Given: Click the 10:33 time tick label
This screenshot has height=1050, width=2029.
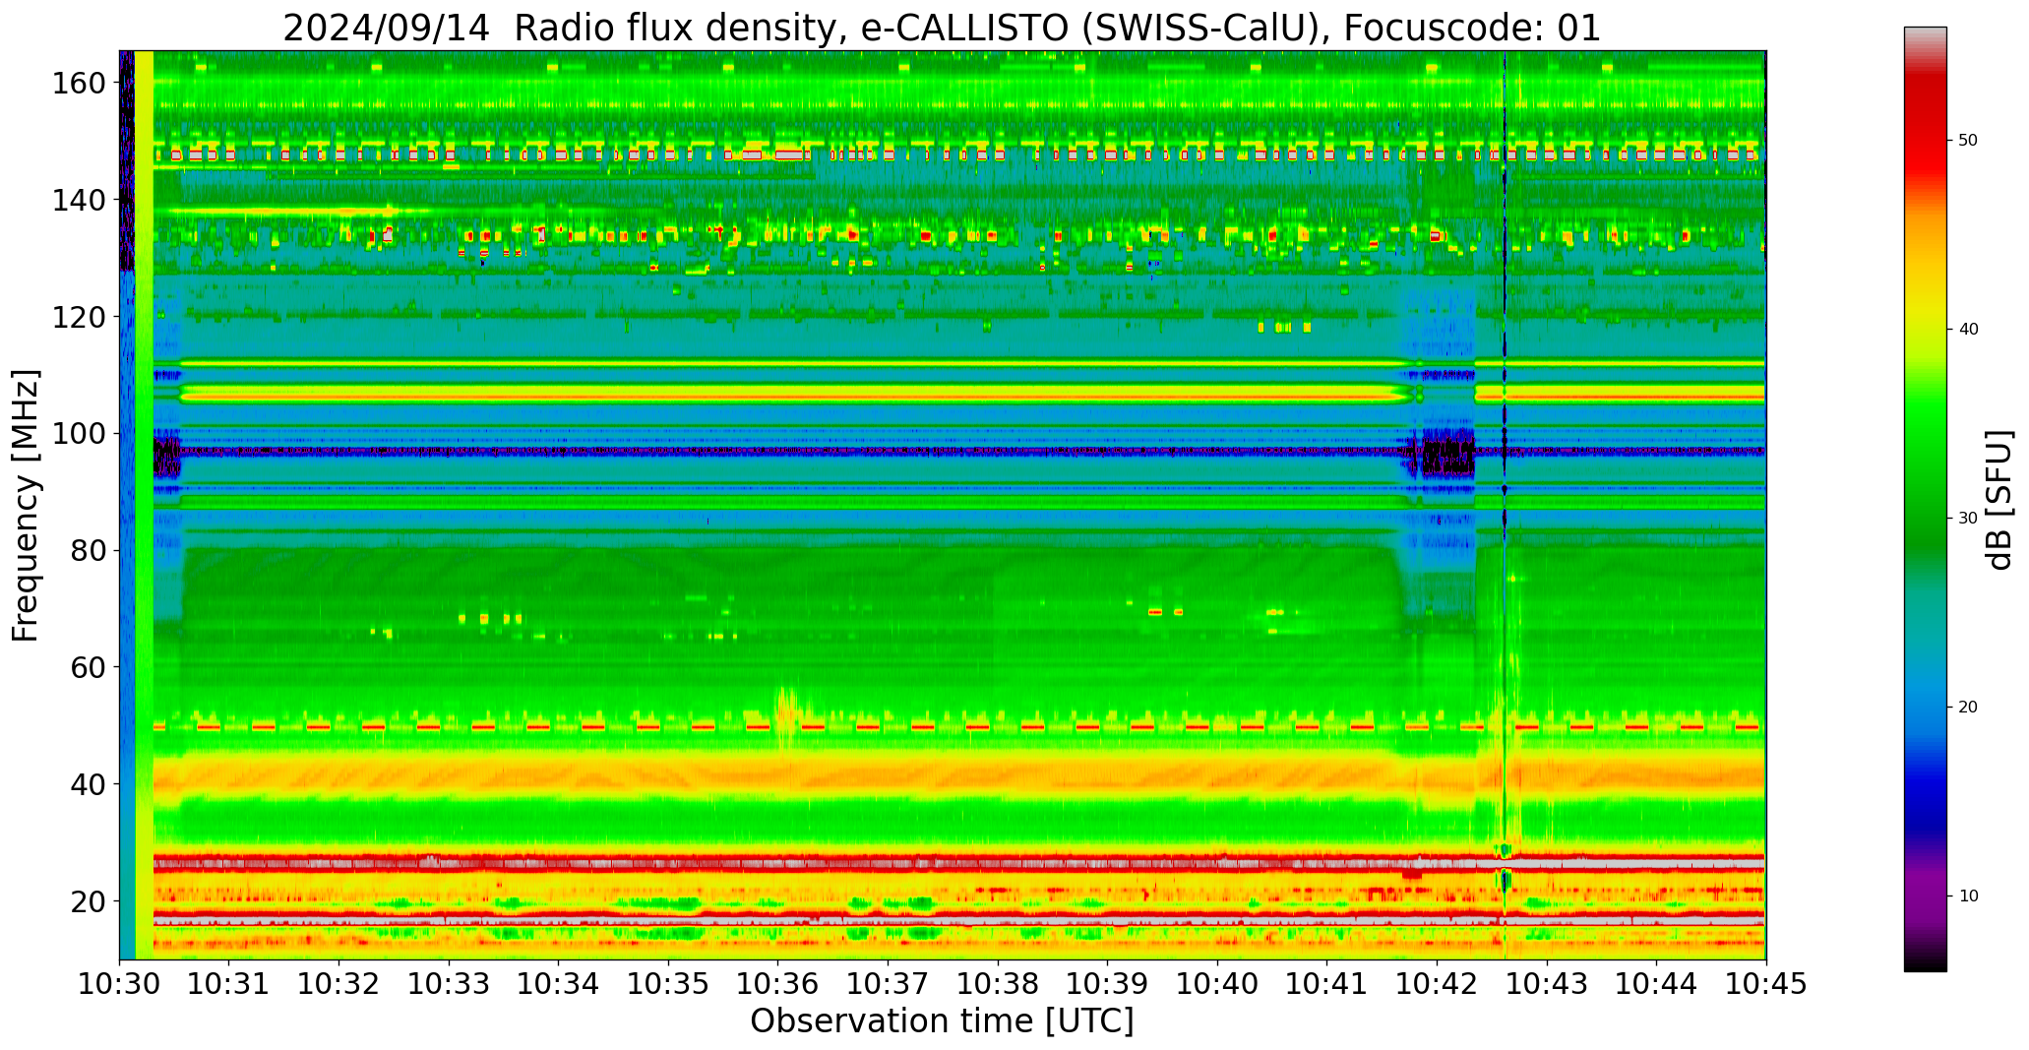Looking at the screenshot, I should 449,984.
